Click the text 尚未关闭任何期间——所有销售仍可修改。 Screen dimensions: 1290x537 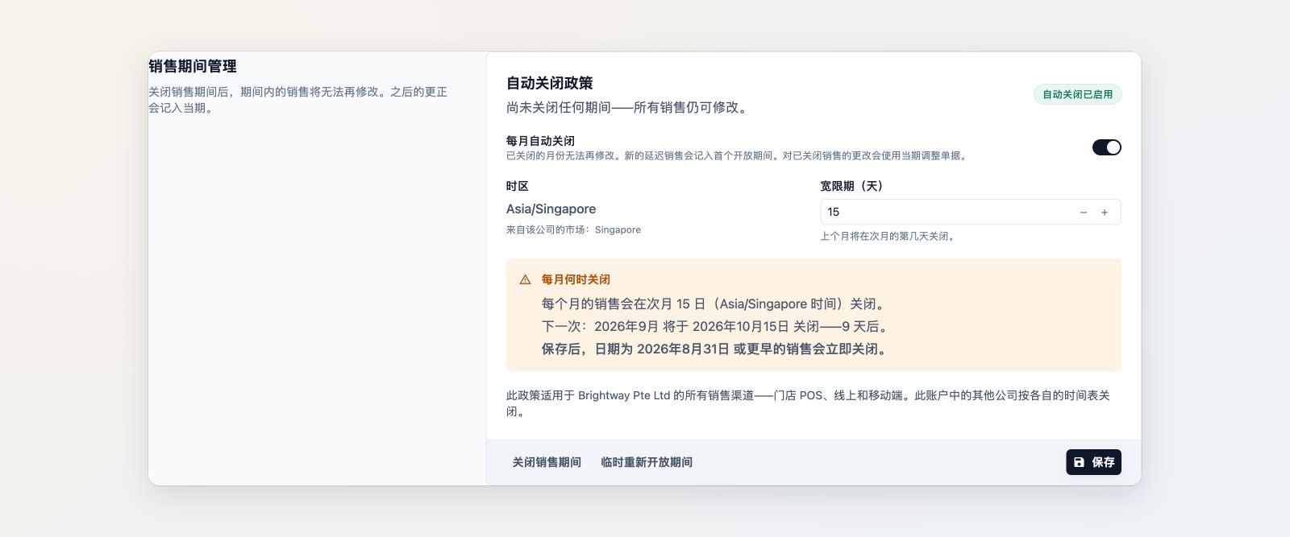pyautogui.click(x=629, y=107)
